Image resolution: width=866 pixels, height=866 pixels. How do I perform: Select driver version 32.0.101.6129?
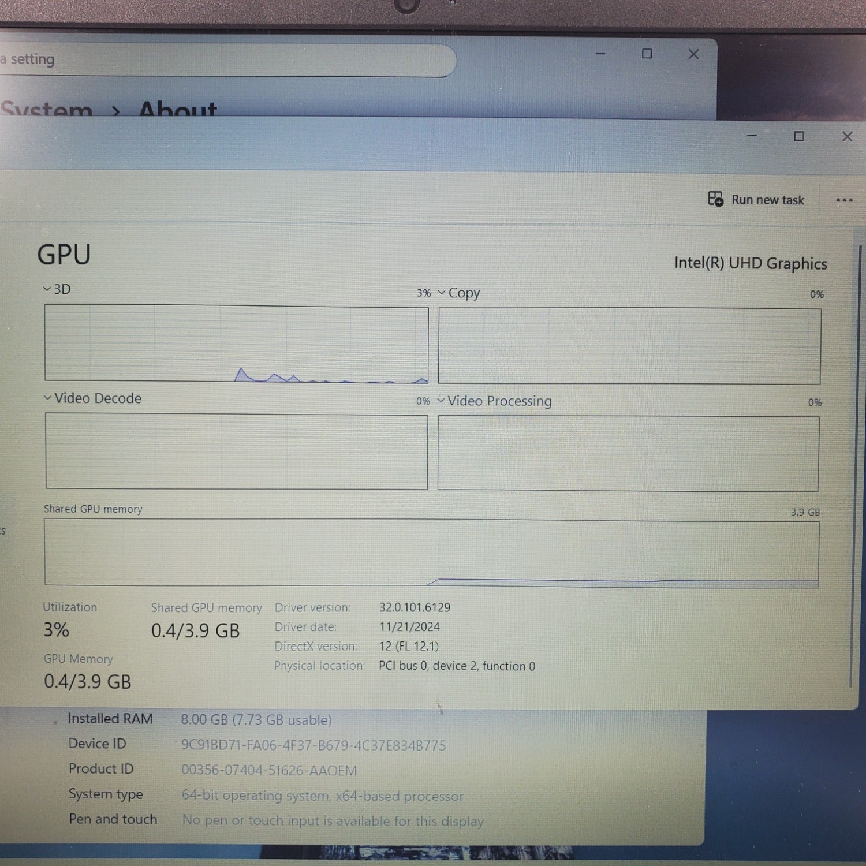(415, 607)
